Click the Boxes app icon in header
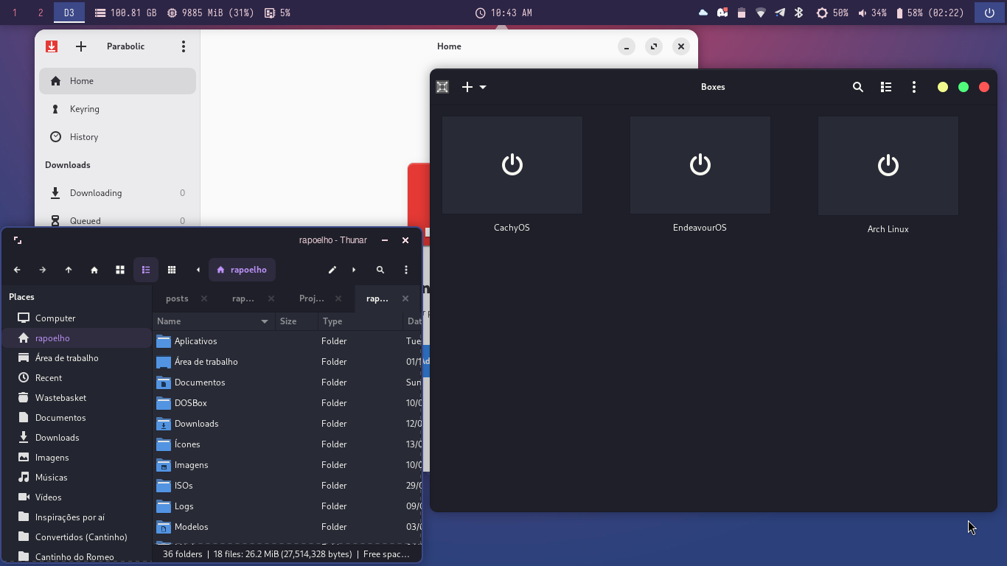 click(442, 87)
